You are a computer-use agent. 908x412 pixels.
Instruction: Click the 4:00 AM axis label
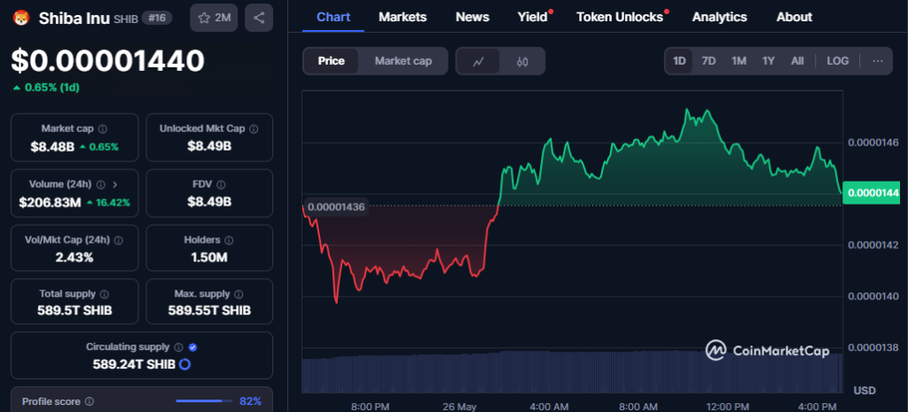[x=548, y=406]
